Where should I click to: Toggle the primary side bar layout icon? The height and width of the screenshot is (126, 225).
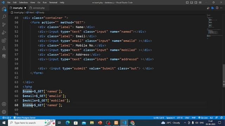point(187,2)
